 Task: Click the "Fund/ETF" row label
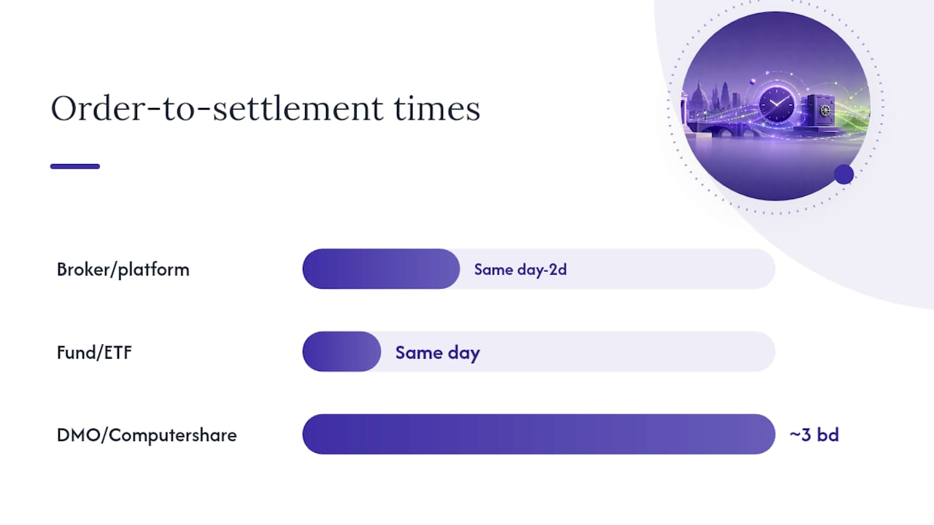pos(95,352)
